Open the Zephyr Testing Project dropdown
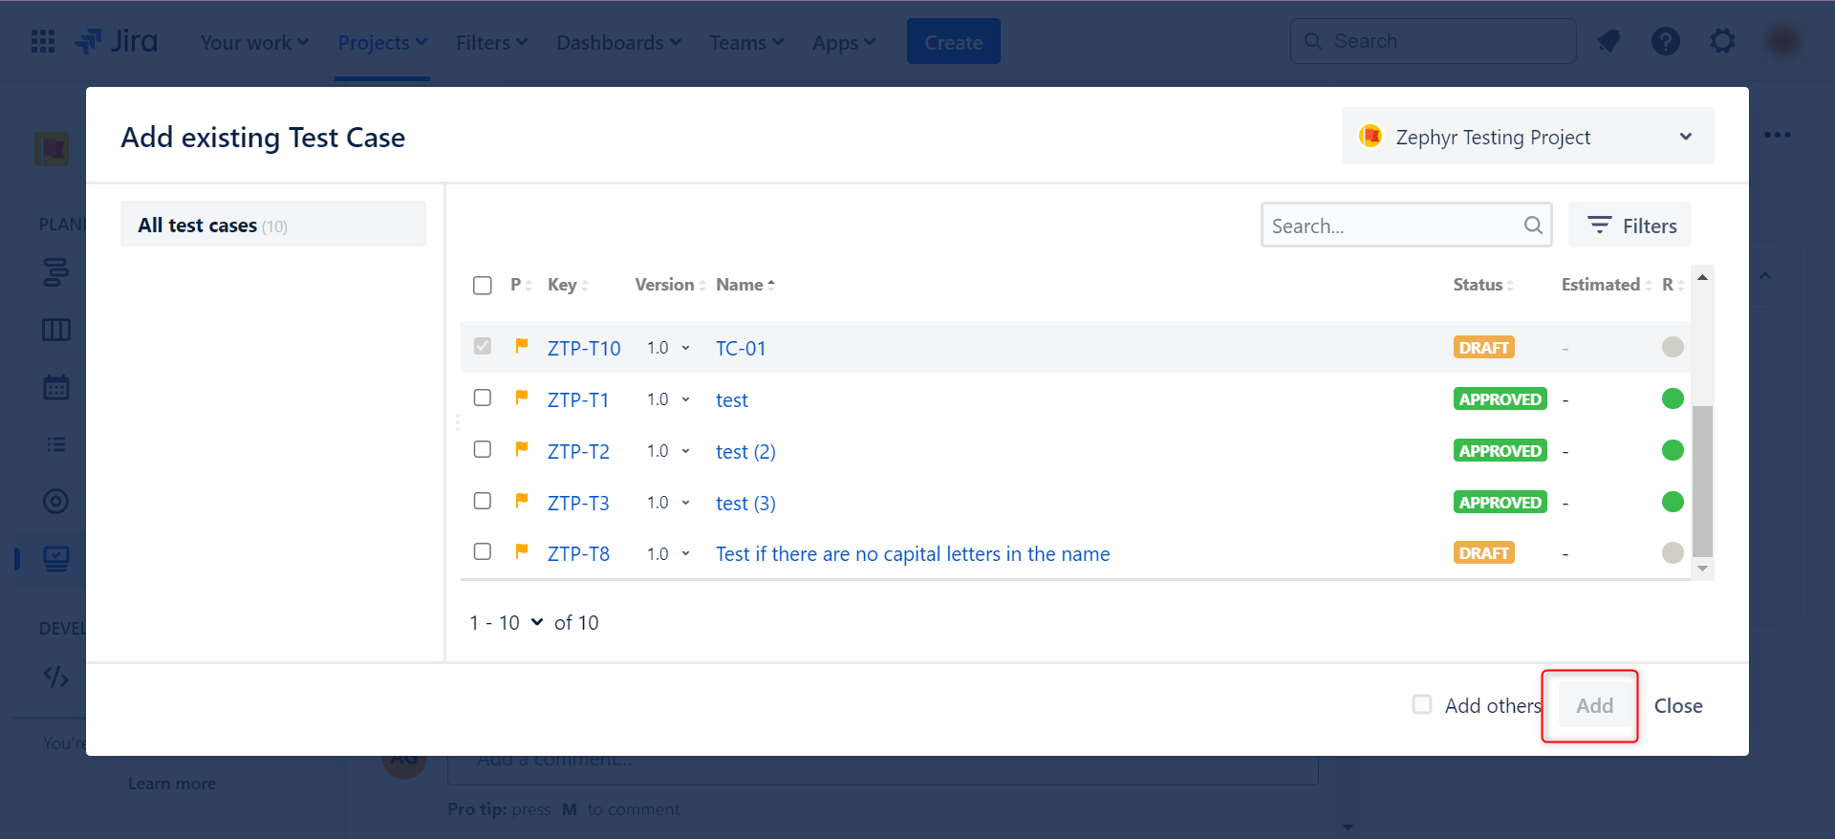Screen dimensions: 1835x839 [1526, 137]
